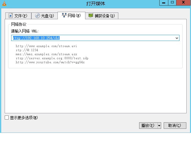
Task: Switch to the 光盘(D) tab
Action: tap(44, 16)
